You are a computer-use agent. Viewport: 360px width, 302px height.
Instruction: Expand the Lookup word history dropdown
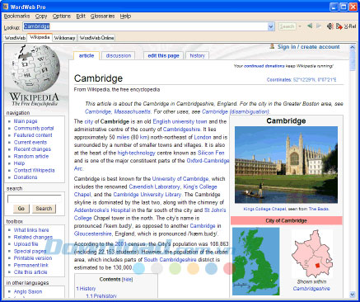pos(271,26)
